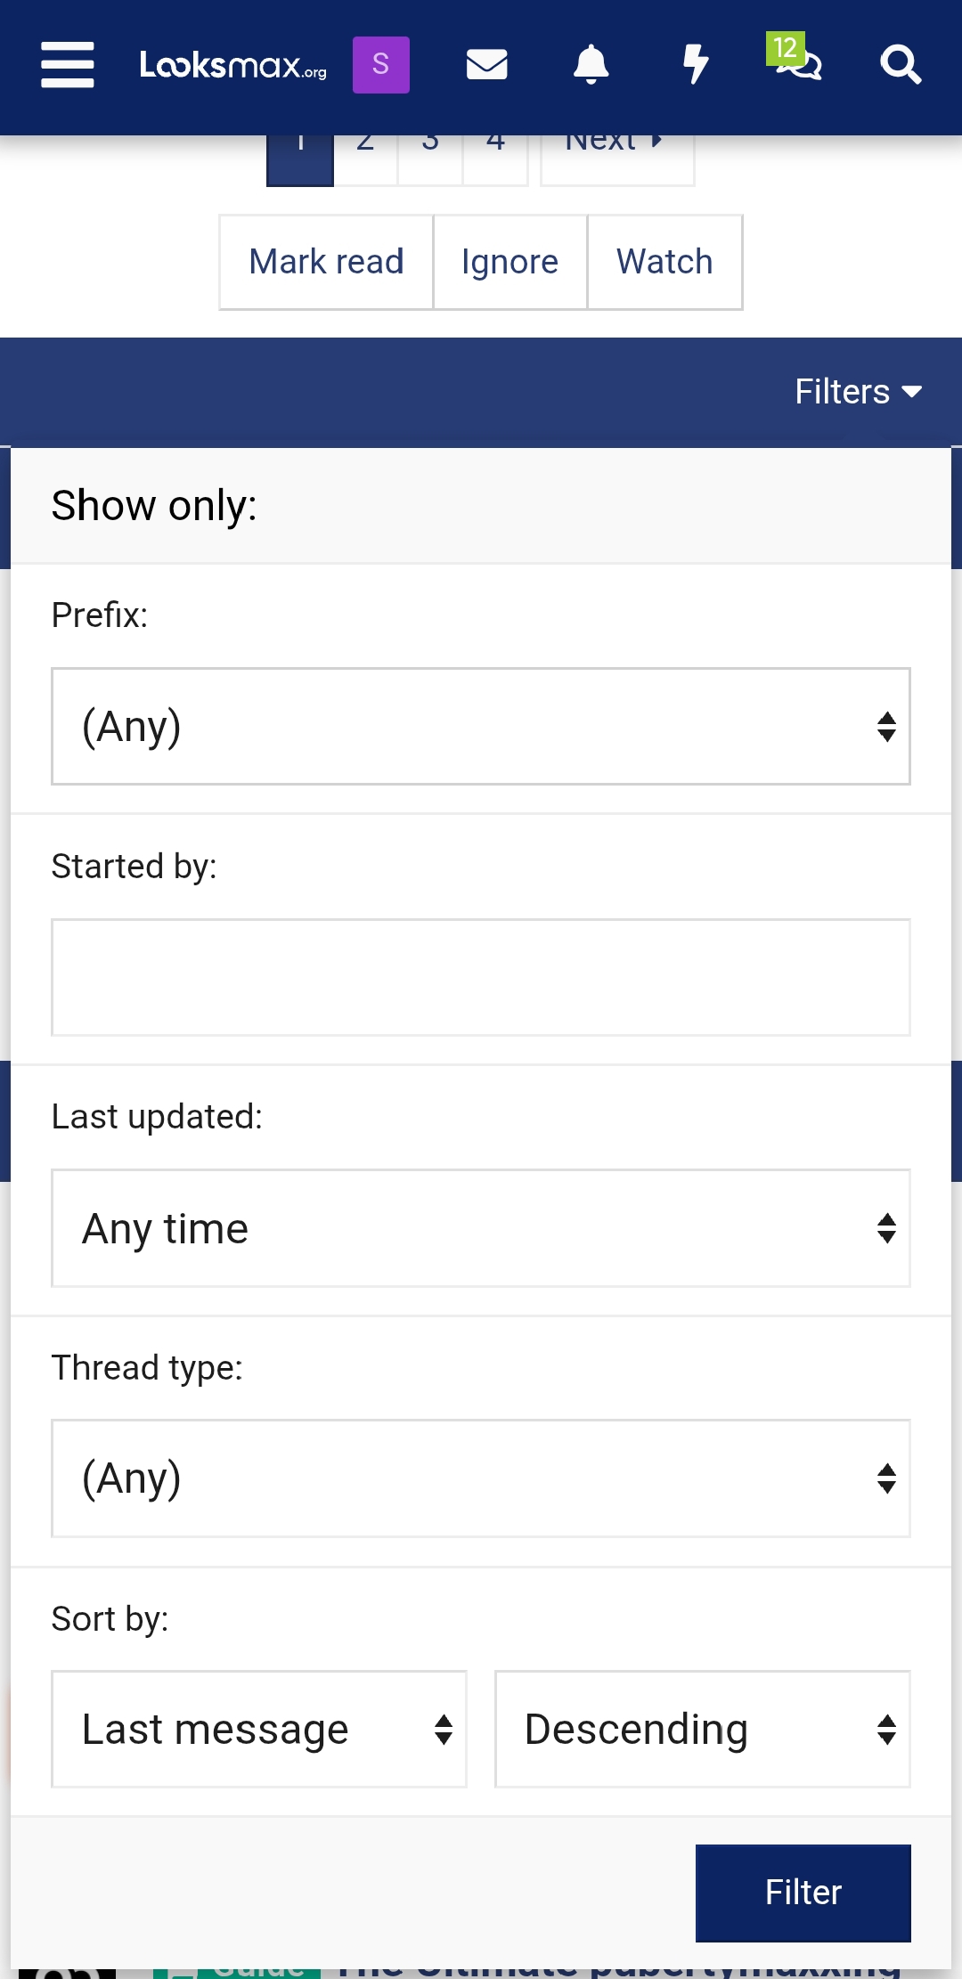This screenshot has width=962, height=1979.
Task: Expand the Thread type (Any) dropdown
Action: tap(481, 1478)
